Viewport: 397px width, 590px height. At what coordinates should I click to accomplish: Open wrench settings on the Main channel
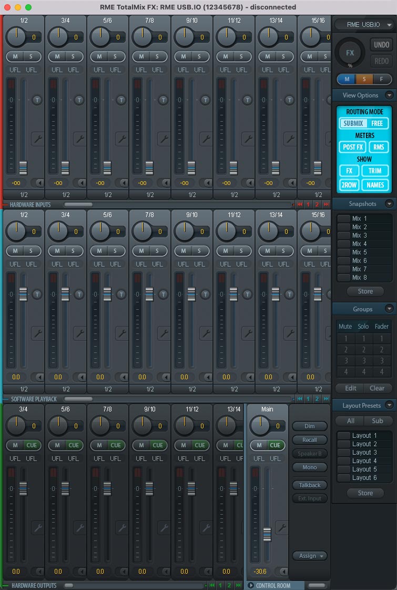[282, 527]
